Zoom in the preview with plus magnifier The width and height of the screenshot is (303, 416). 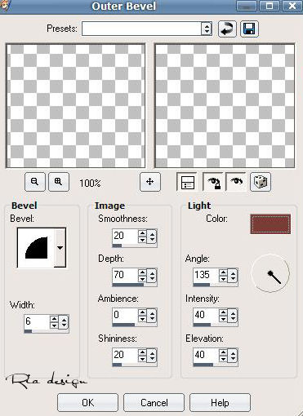[59, 181]
